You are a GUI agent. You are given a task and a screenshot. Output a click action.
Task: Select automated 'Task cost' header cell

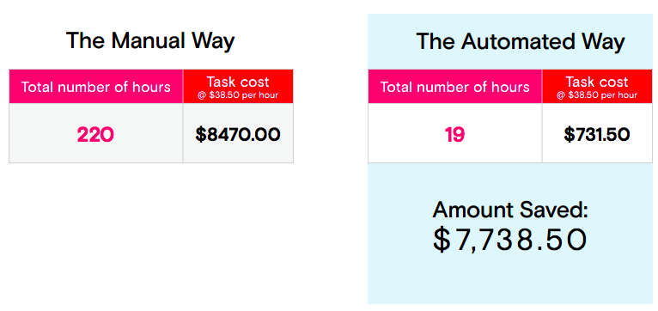(x=597, y=87)
